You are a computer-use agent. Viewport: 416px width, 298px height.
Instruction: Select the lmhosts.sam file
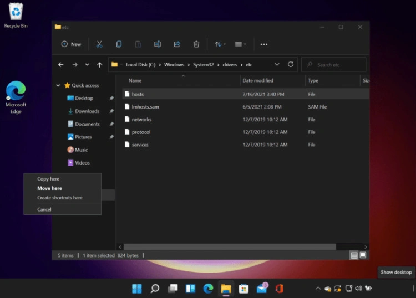[246, 107]
